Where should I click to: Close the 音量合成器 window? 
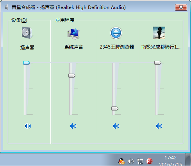point(181,7)
